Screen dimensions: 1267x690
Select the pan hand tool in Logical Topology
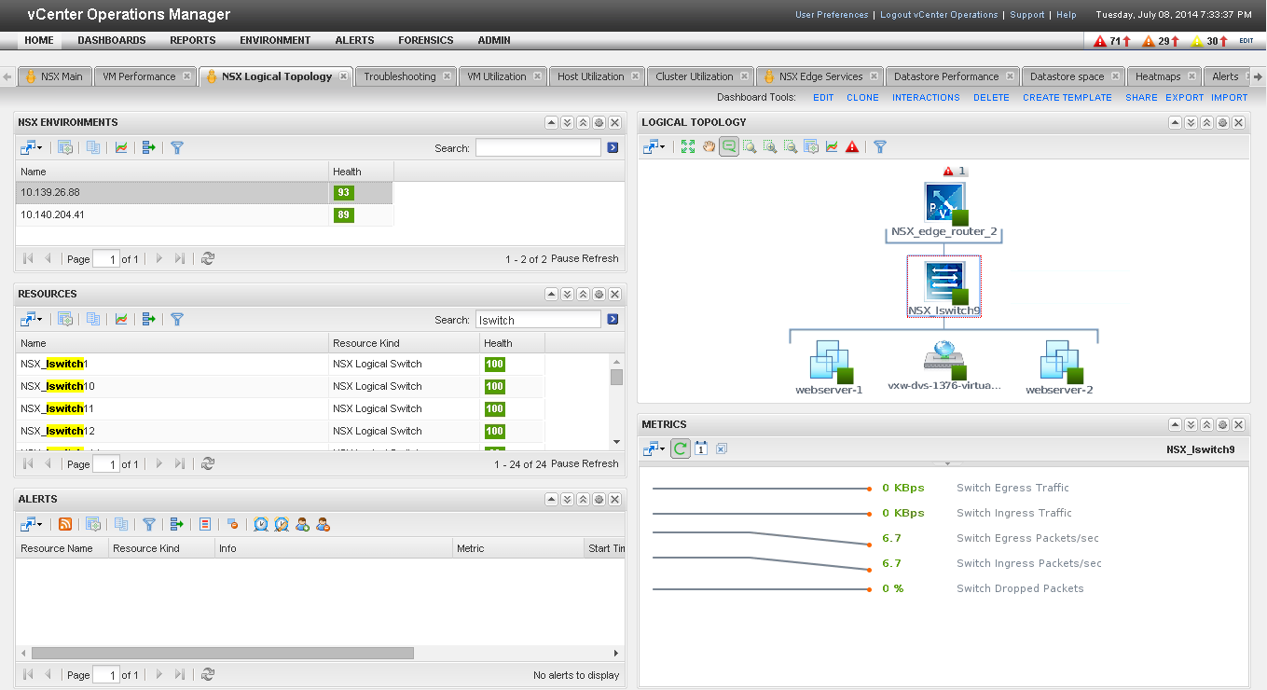click(x=709, y=146)
